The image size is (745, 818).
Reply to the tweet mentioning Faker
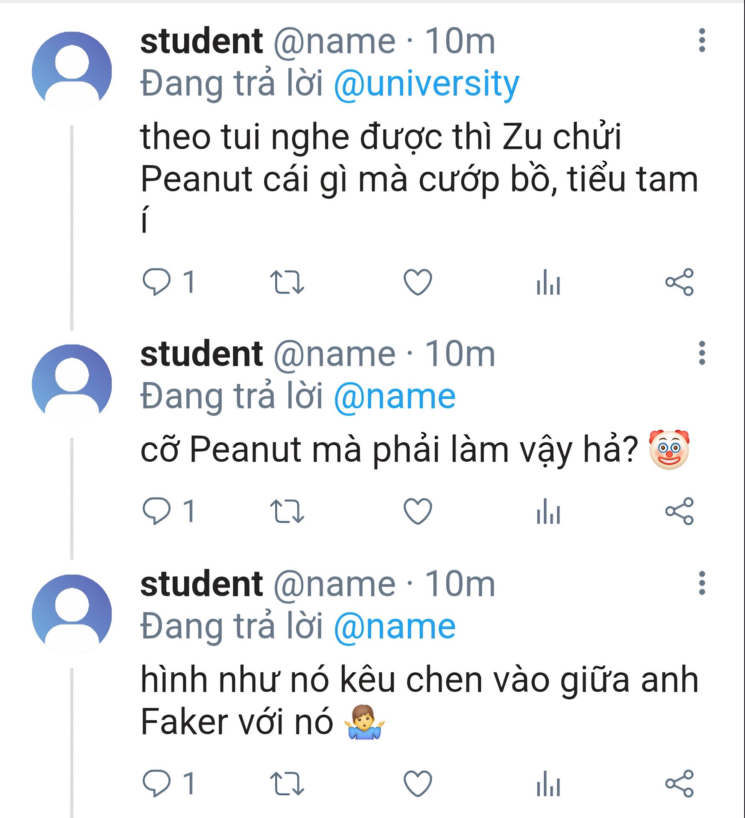[156, 783]
